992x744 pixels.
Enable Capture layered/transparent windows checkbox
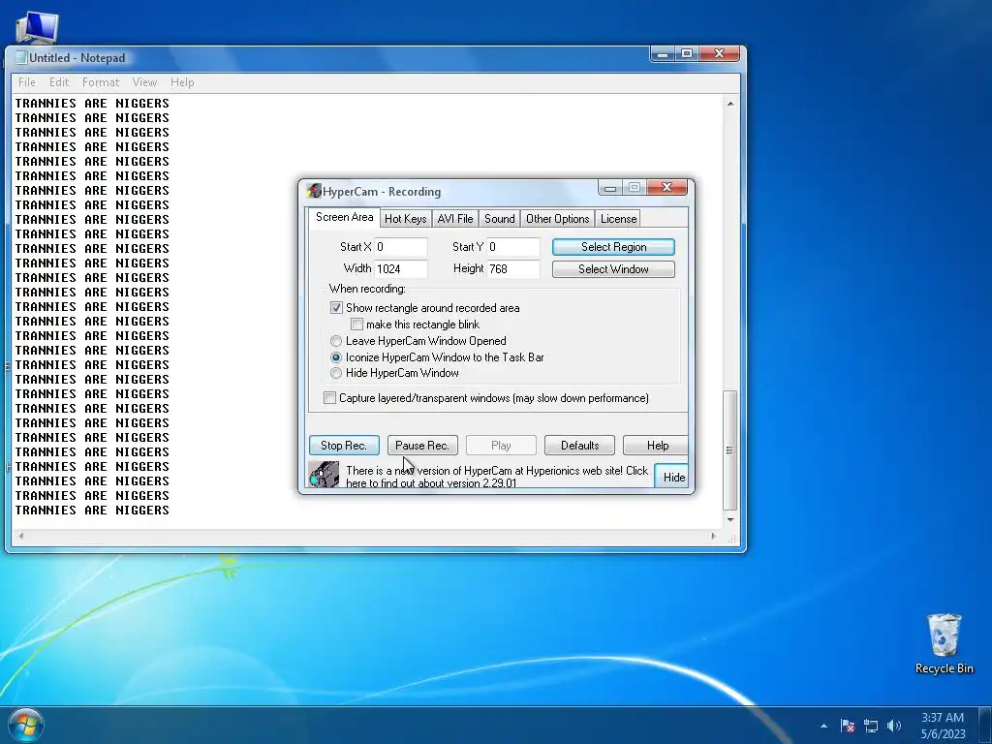[x=329, y=398]
